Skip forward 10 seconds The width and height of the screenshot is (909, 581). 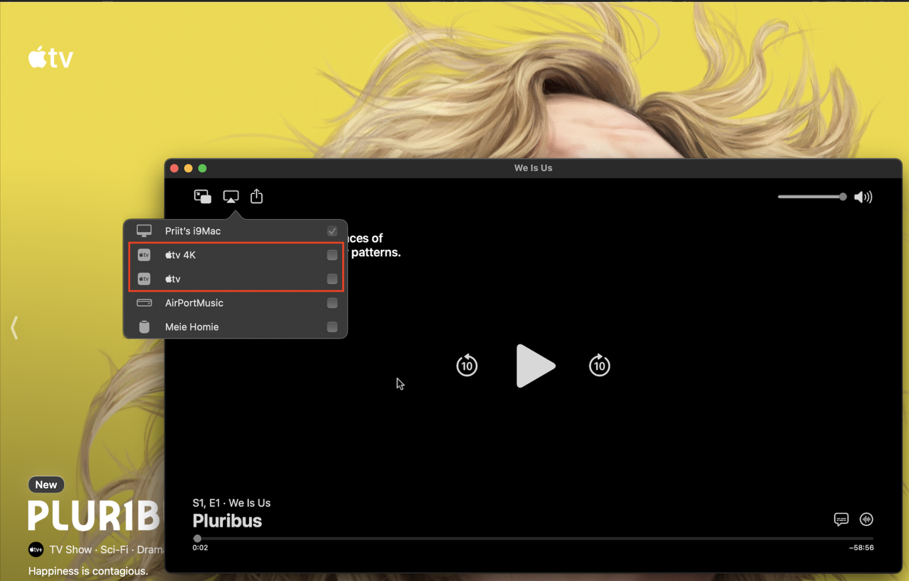coord(599,366)
